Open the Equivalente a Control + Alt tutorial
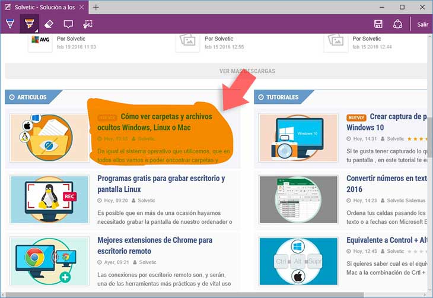The image size is (433, 298). [x=387, y=240]
